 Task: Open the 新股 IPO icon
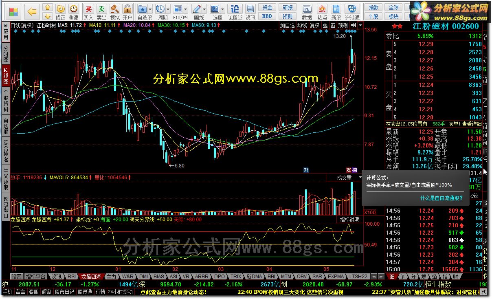(336, 11)
